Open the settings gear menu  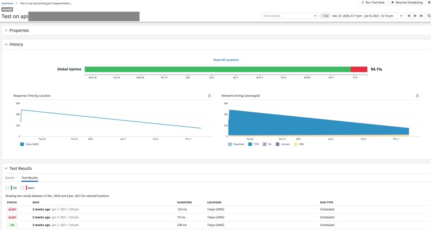click(428, 3)
